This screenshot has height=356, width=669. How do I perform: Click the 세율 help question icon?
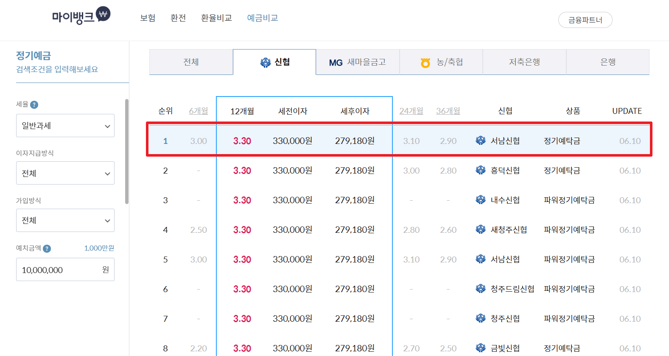click(x=34, y=105)
